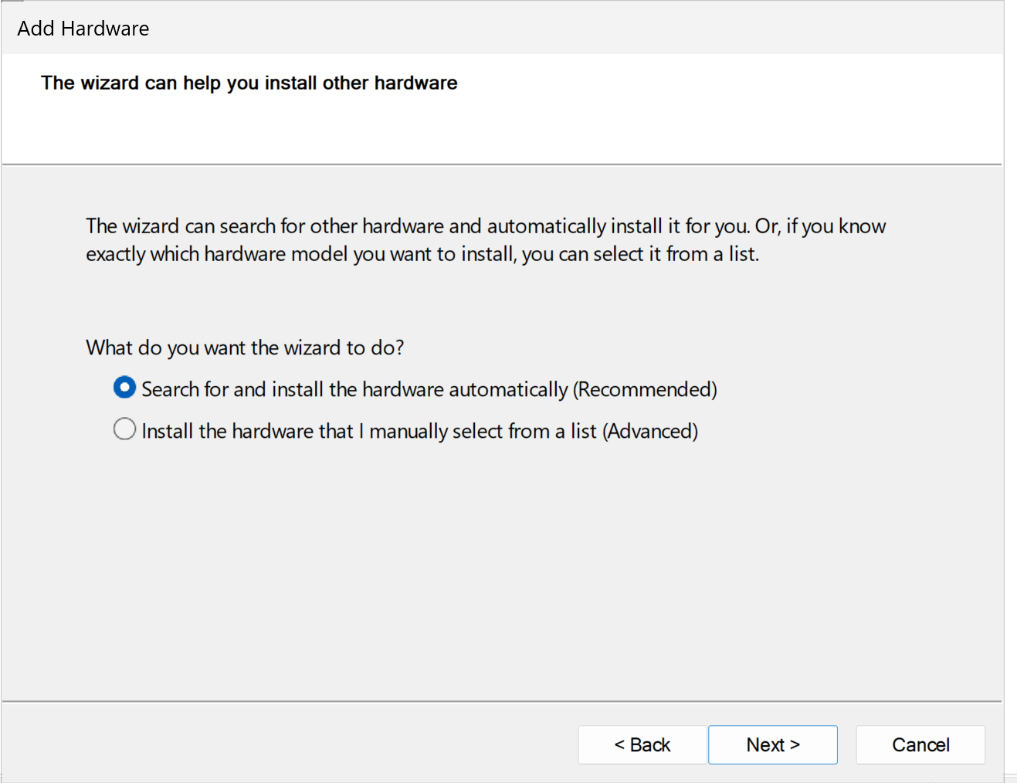Image resolution: width=1017 pixels, height=783 pixels.
Task: Click the "<" arrow on the Back button
Action: tap(619, 745)
